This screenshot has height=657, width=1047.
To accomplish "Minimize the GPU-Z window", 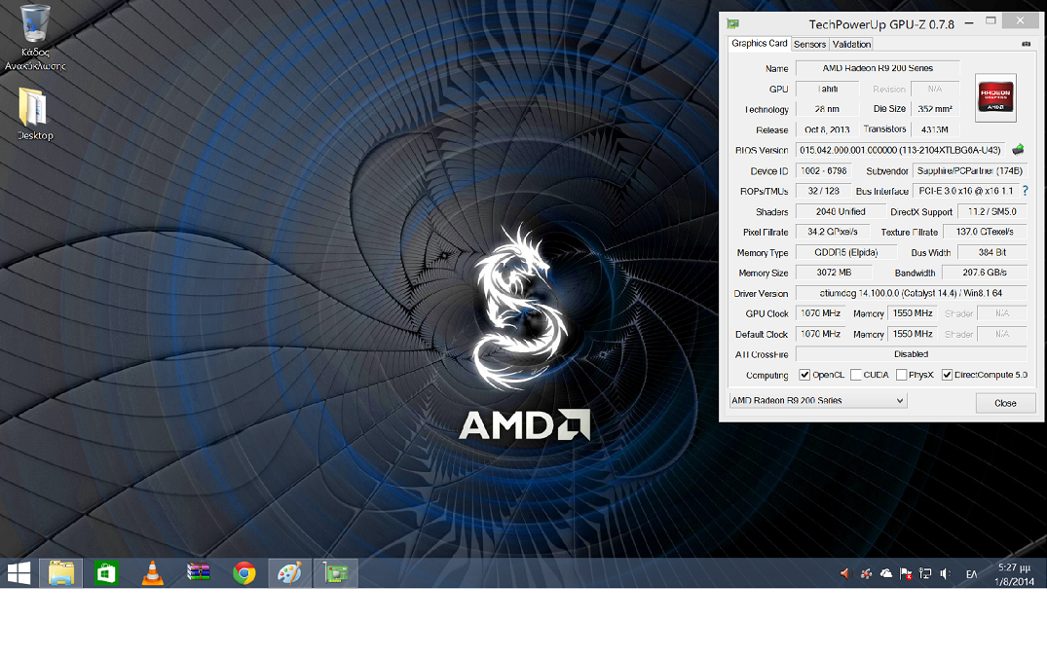I will [x=968, y=21].
